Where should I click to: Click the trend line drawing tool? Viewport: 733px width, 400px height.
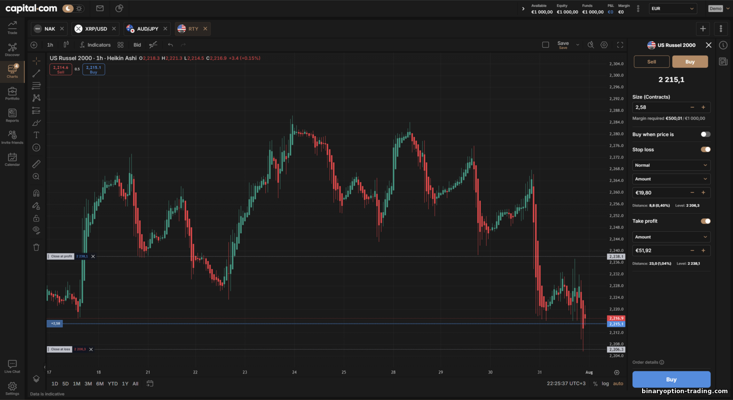pyautogui.click(x=36, y=73)
